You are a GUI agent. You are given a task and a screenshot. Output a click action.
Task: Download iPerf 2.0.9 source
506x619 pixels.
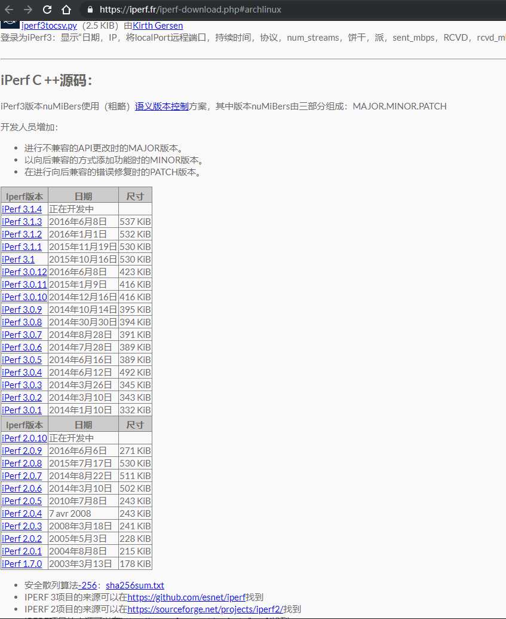pyautogui.click(x=22, y=451)
